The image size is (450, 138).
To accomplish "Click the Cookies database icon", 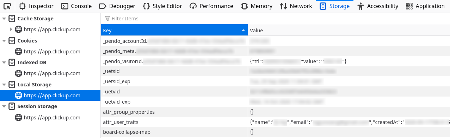I will coord(12,41).
